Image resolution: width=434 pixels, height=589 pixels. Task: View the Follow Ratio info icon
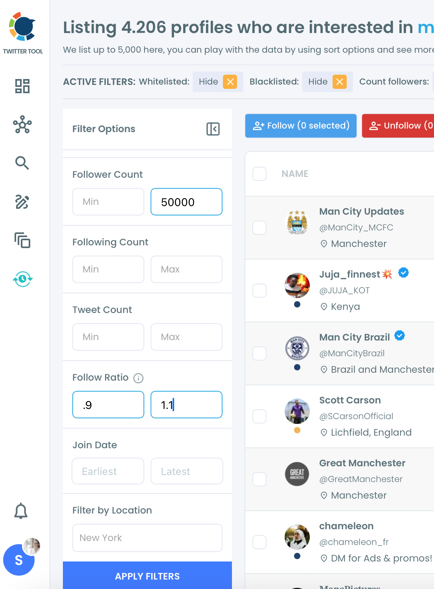point(138,378)
